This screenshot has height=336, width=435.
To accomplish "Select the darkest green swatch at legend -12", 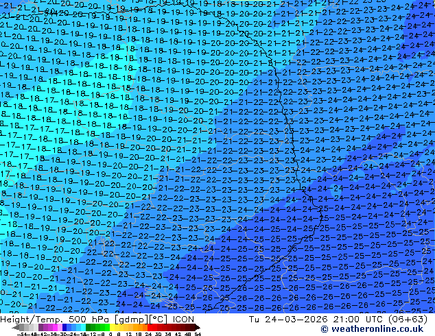I will point(89,327).
